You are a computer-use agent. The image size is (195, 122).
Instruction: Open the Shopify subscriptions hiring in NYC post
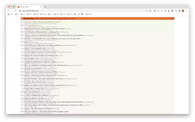click(x=54, y=105)
